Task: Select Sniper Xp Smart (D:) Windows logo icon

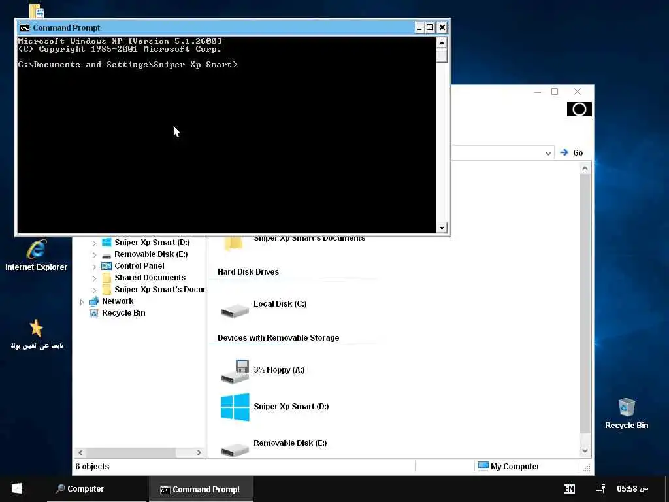Action: (x=235, y=407)
